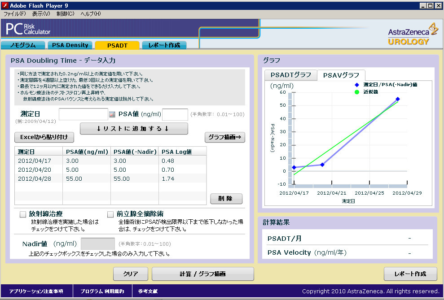Click the Adobe Flash Player title icon
Image resolution: width=444 pixels, height=300 pixels.
(5, 5)
